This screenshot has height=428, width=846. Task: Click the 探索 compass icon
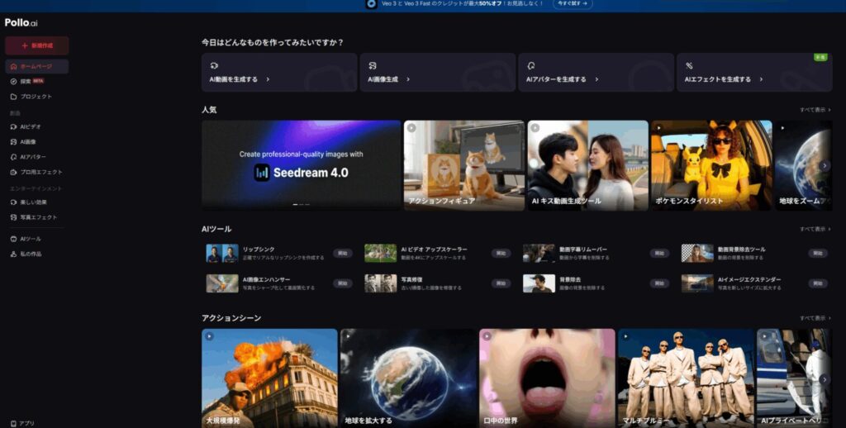tap(13, 82)
